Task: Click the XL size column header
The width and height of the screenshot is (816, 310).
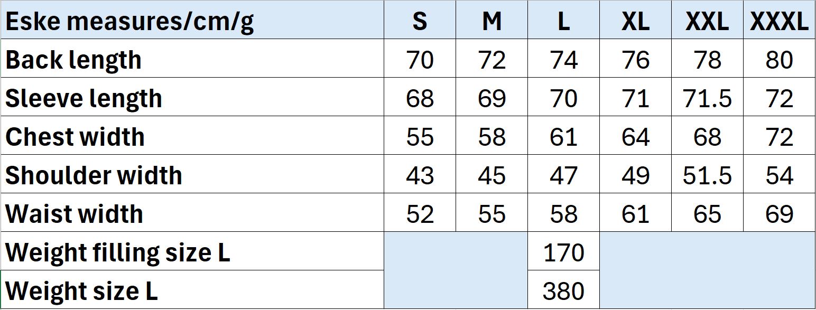Action: 635,20
